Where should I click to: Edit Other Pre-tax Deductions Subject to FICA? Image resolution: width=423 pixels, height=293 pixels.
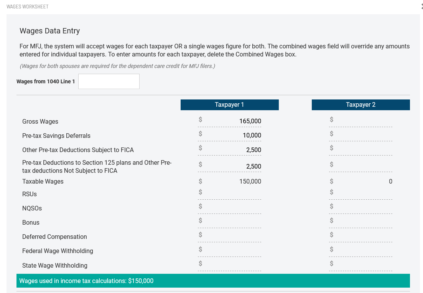(229, 149)
